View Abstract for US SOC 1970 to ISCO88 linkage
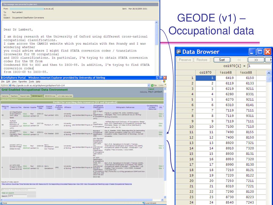The width and height of the screenshot is (273, 205). 26,147
